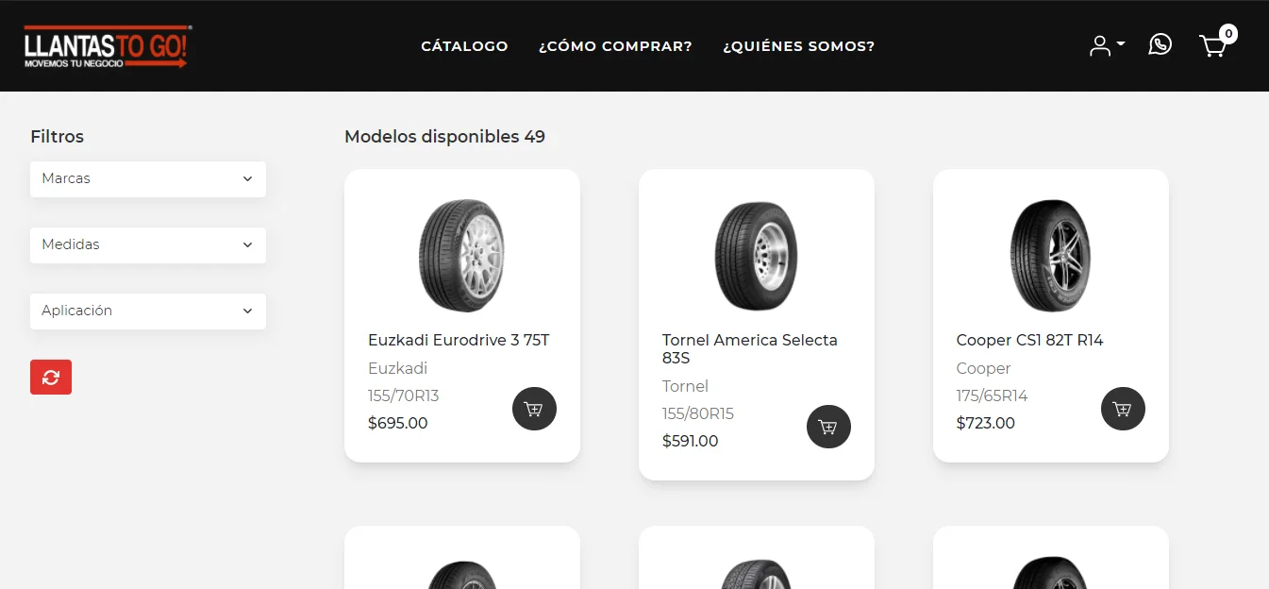Open the ¿Cómo comprar? menu item
The width and height of the screenshot is (1269, 589).
[615, 46]
